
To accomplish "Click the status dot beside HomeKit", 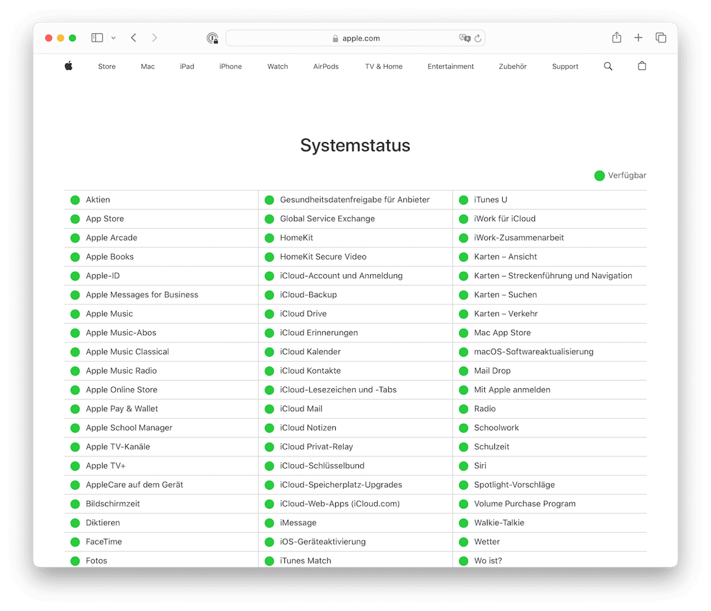I will pos(269,238).
